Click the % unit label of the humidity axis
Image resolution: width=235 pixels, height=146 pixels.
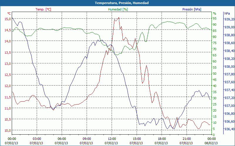215,13
